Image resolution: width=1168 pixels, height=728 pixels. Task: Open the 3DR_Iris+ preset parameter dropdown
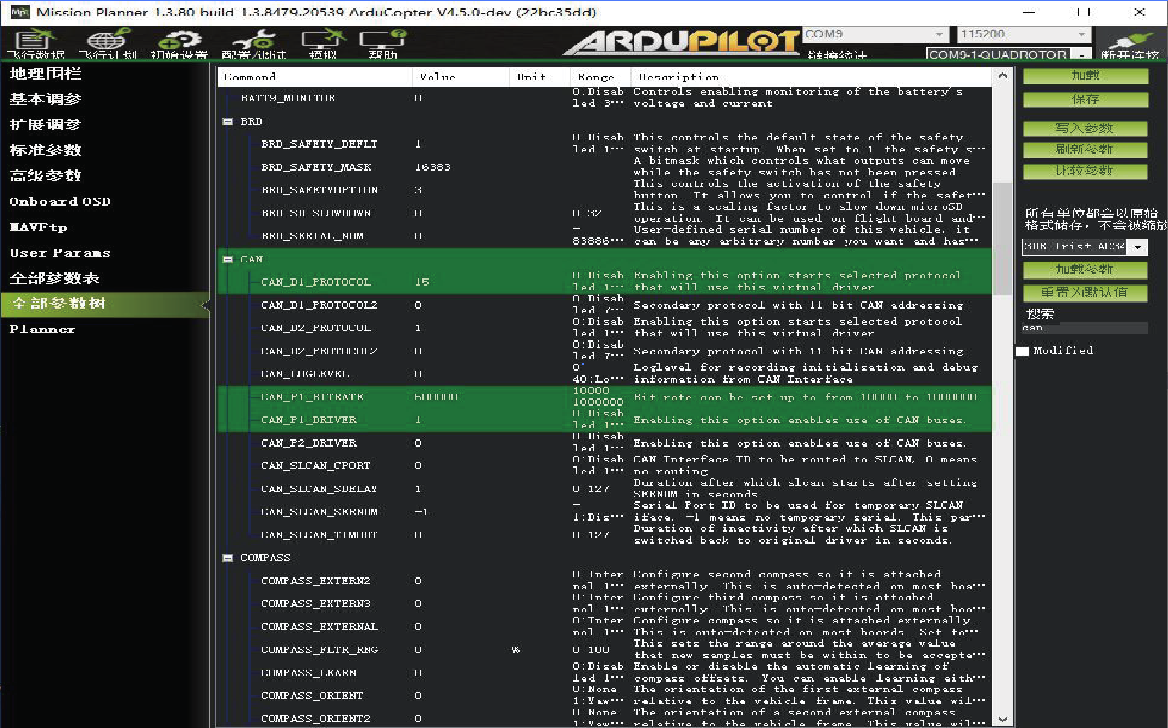coord(1137,247)
